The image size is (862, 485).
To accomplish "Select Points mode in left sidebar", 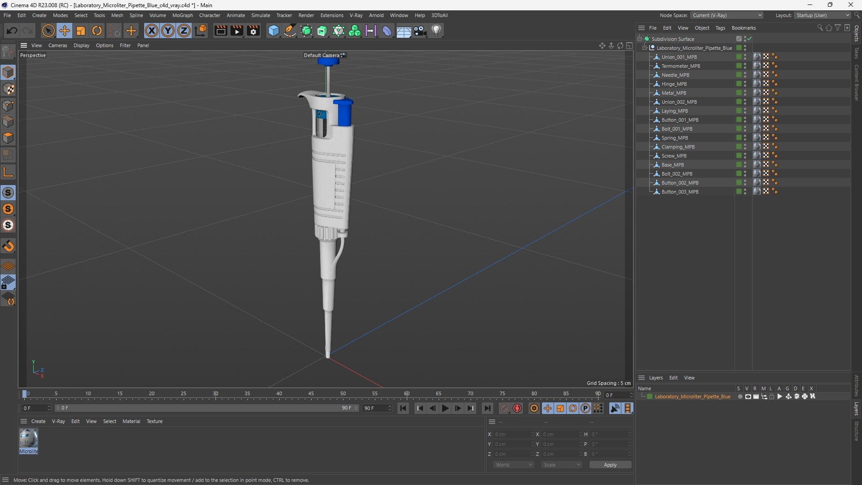I will point(8,106).
